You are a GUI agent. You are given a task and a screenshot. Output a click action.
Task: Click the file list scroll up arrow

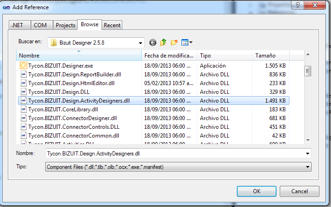[308, 54]
